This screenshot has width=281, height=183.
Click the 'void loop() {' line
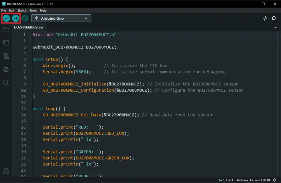(49, 109)
